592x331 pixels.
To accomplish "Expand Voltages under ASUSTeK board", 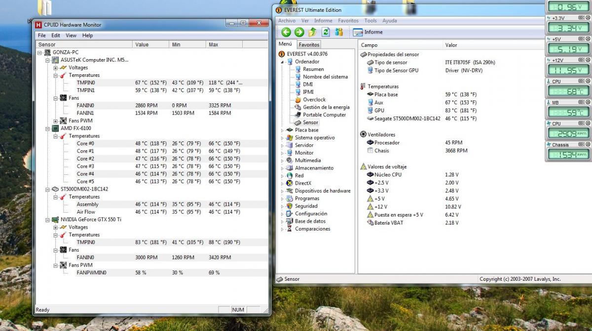I will (56, 67).
